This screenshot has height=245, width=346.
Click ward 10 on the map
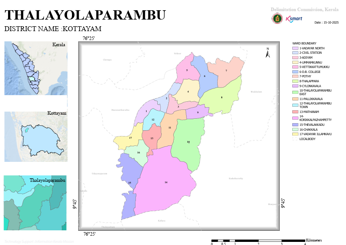coord(188,142)
